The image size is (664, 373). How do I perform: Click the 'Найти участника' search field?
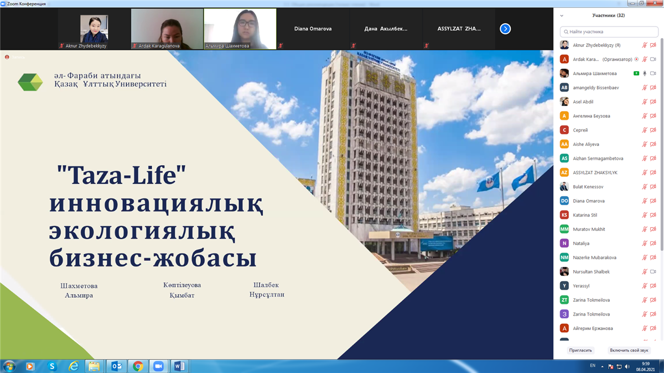(x=609, y=31)
